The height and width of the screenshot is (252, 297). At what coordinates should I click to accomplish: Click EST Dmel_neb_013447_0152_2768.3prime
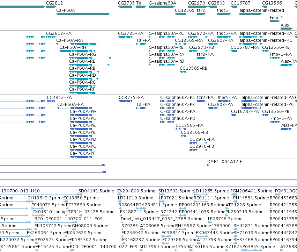click(x=162, y=219)
